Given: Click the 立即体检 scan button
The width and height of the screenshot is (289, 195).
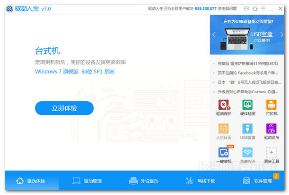Looking at the screenshot, I should pos(64,108).
